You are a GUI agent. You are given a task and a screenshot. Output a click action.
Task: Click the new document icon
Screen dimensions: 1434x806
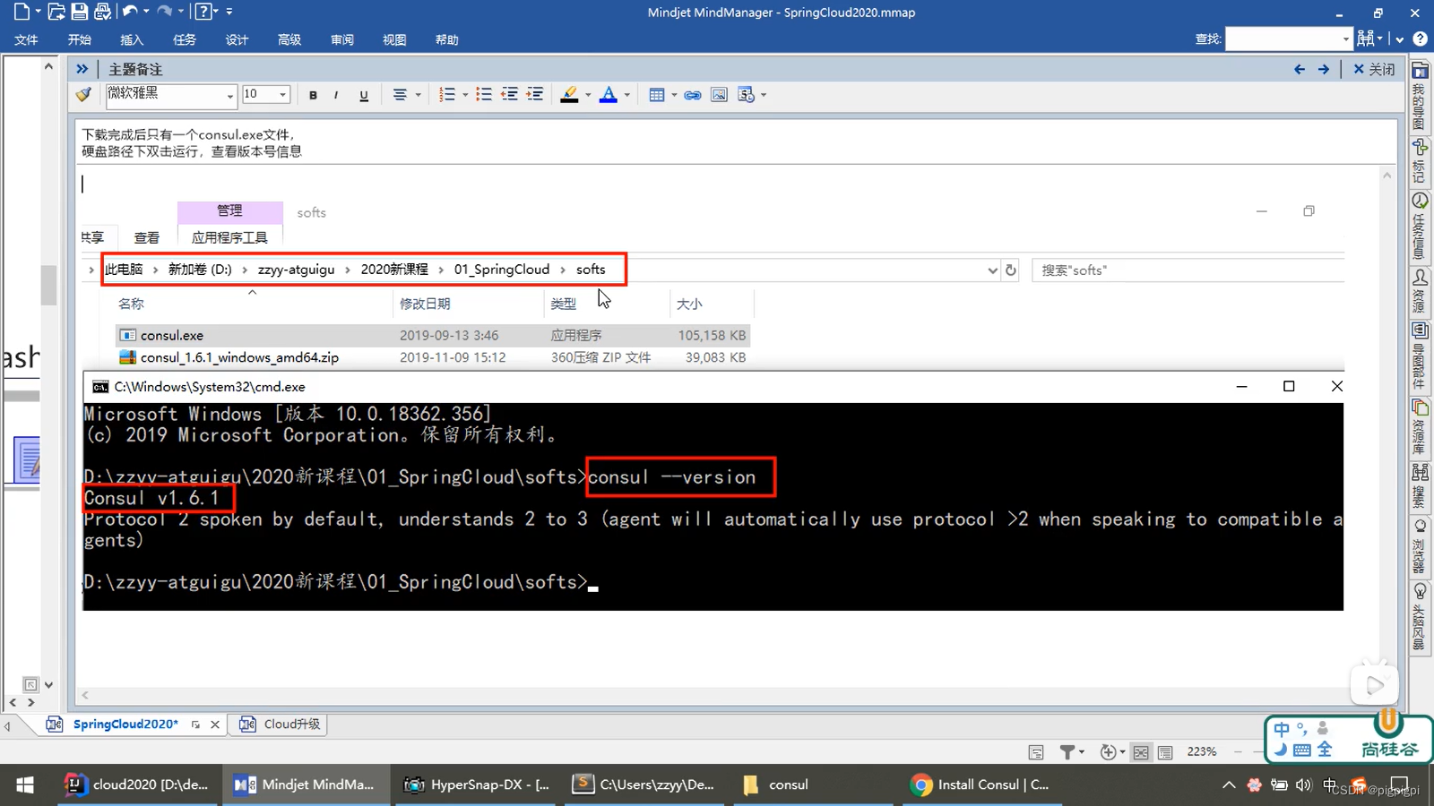point(22,12)
